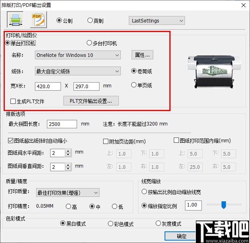Click the PDF output mode icon
The height and width of the screenshot is (243, 250).
coord(39,20)
